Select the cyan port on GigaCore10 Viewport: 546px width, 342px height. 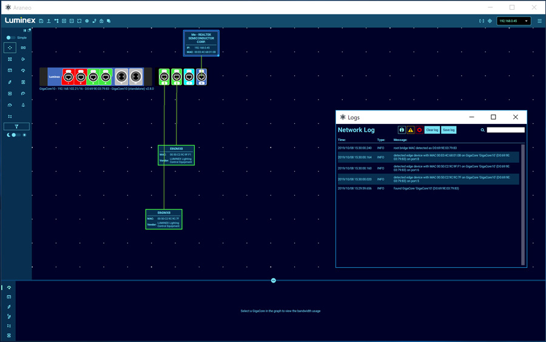[189, 77]
